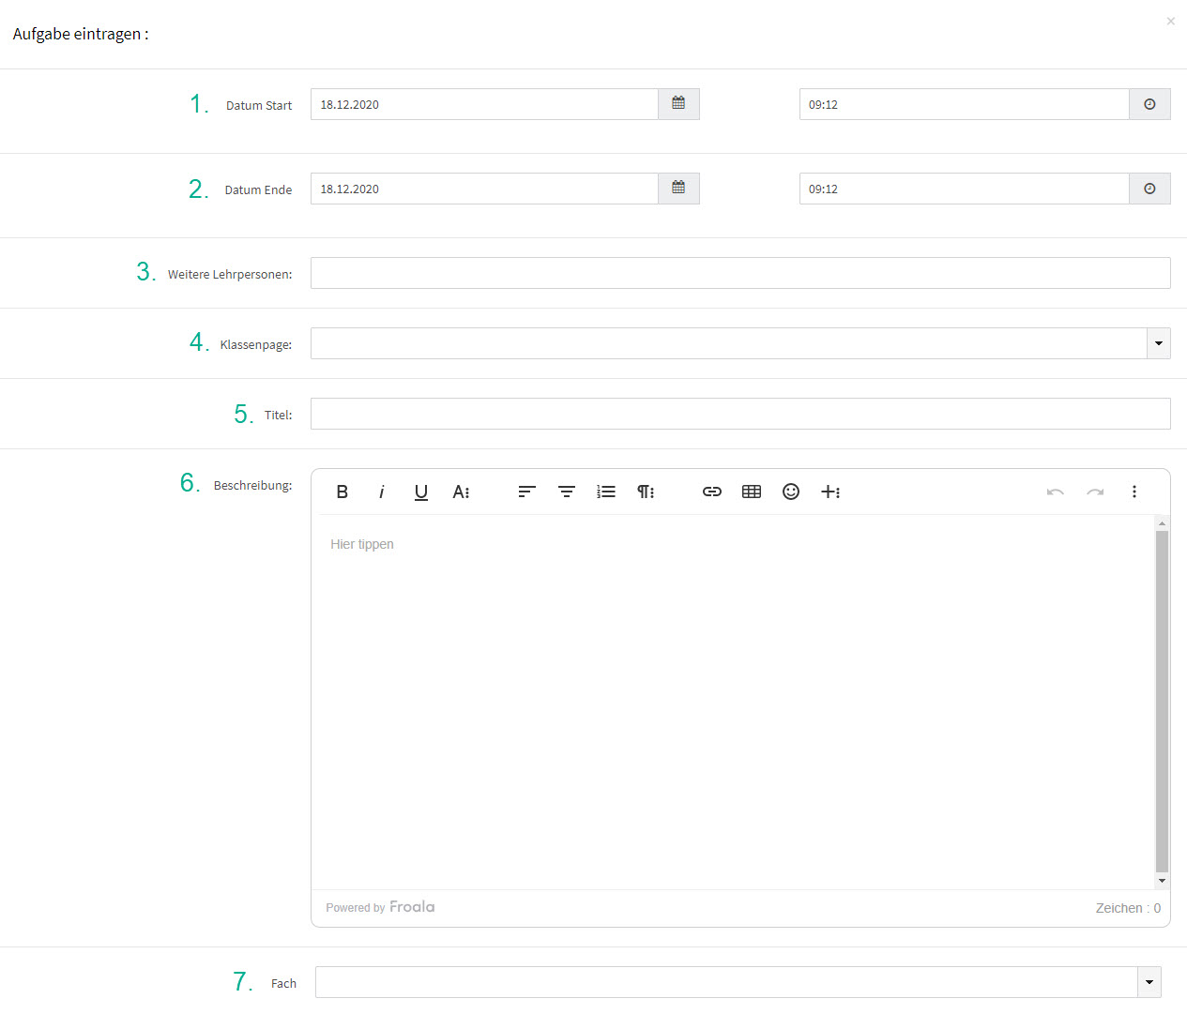1187x1014 pixels.
Task: Click the Datum Ende date field
Action: (484, 189)
